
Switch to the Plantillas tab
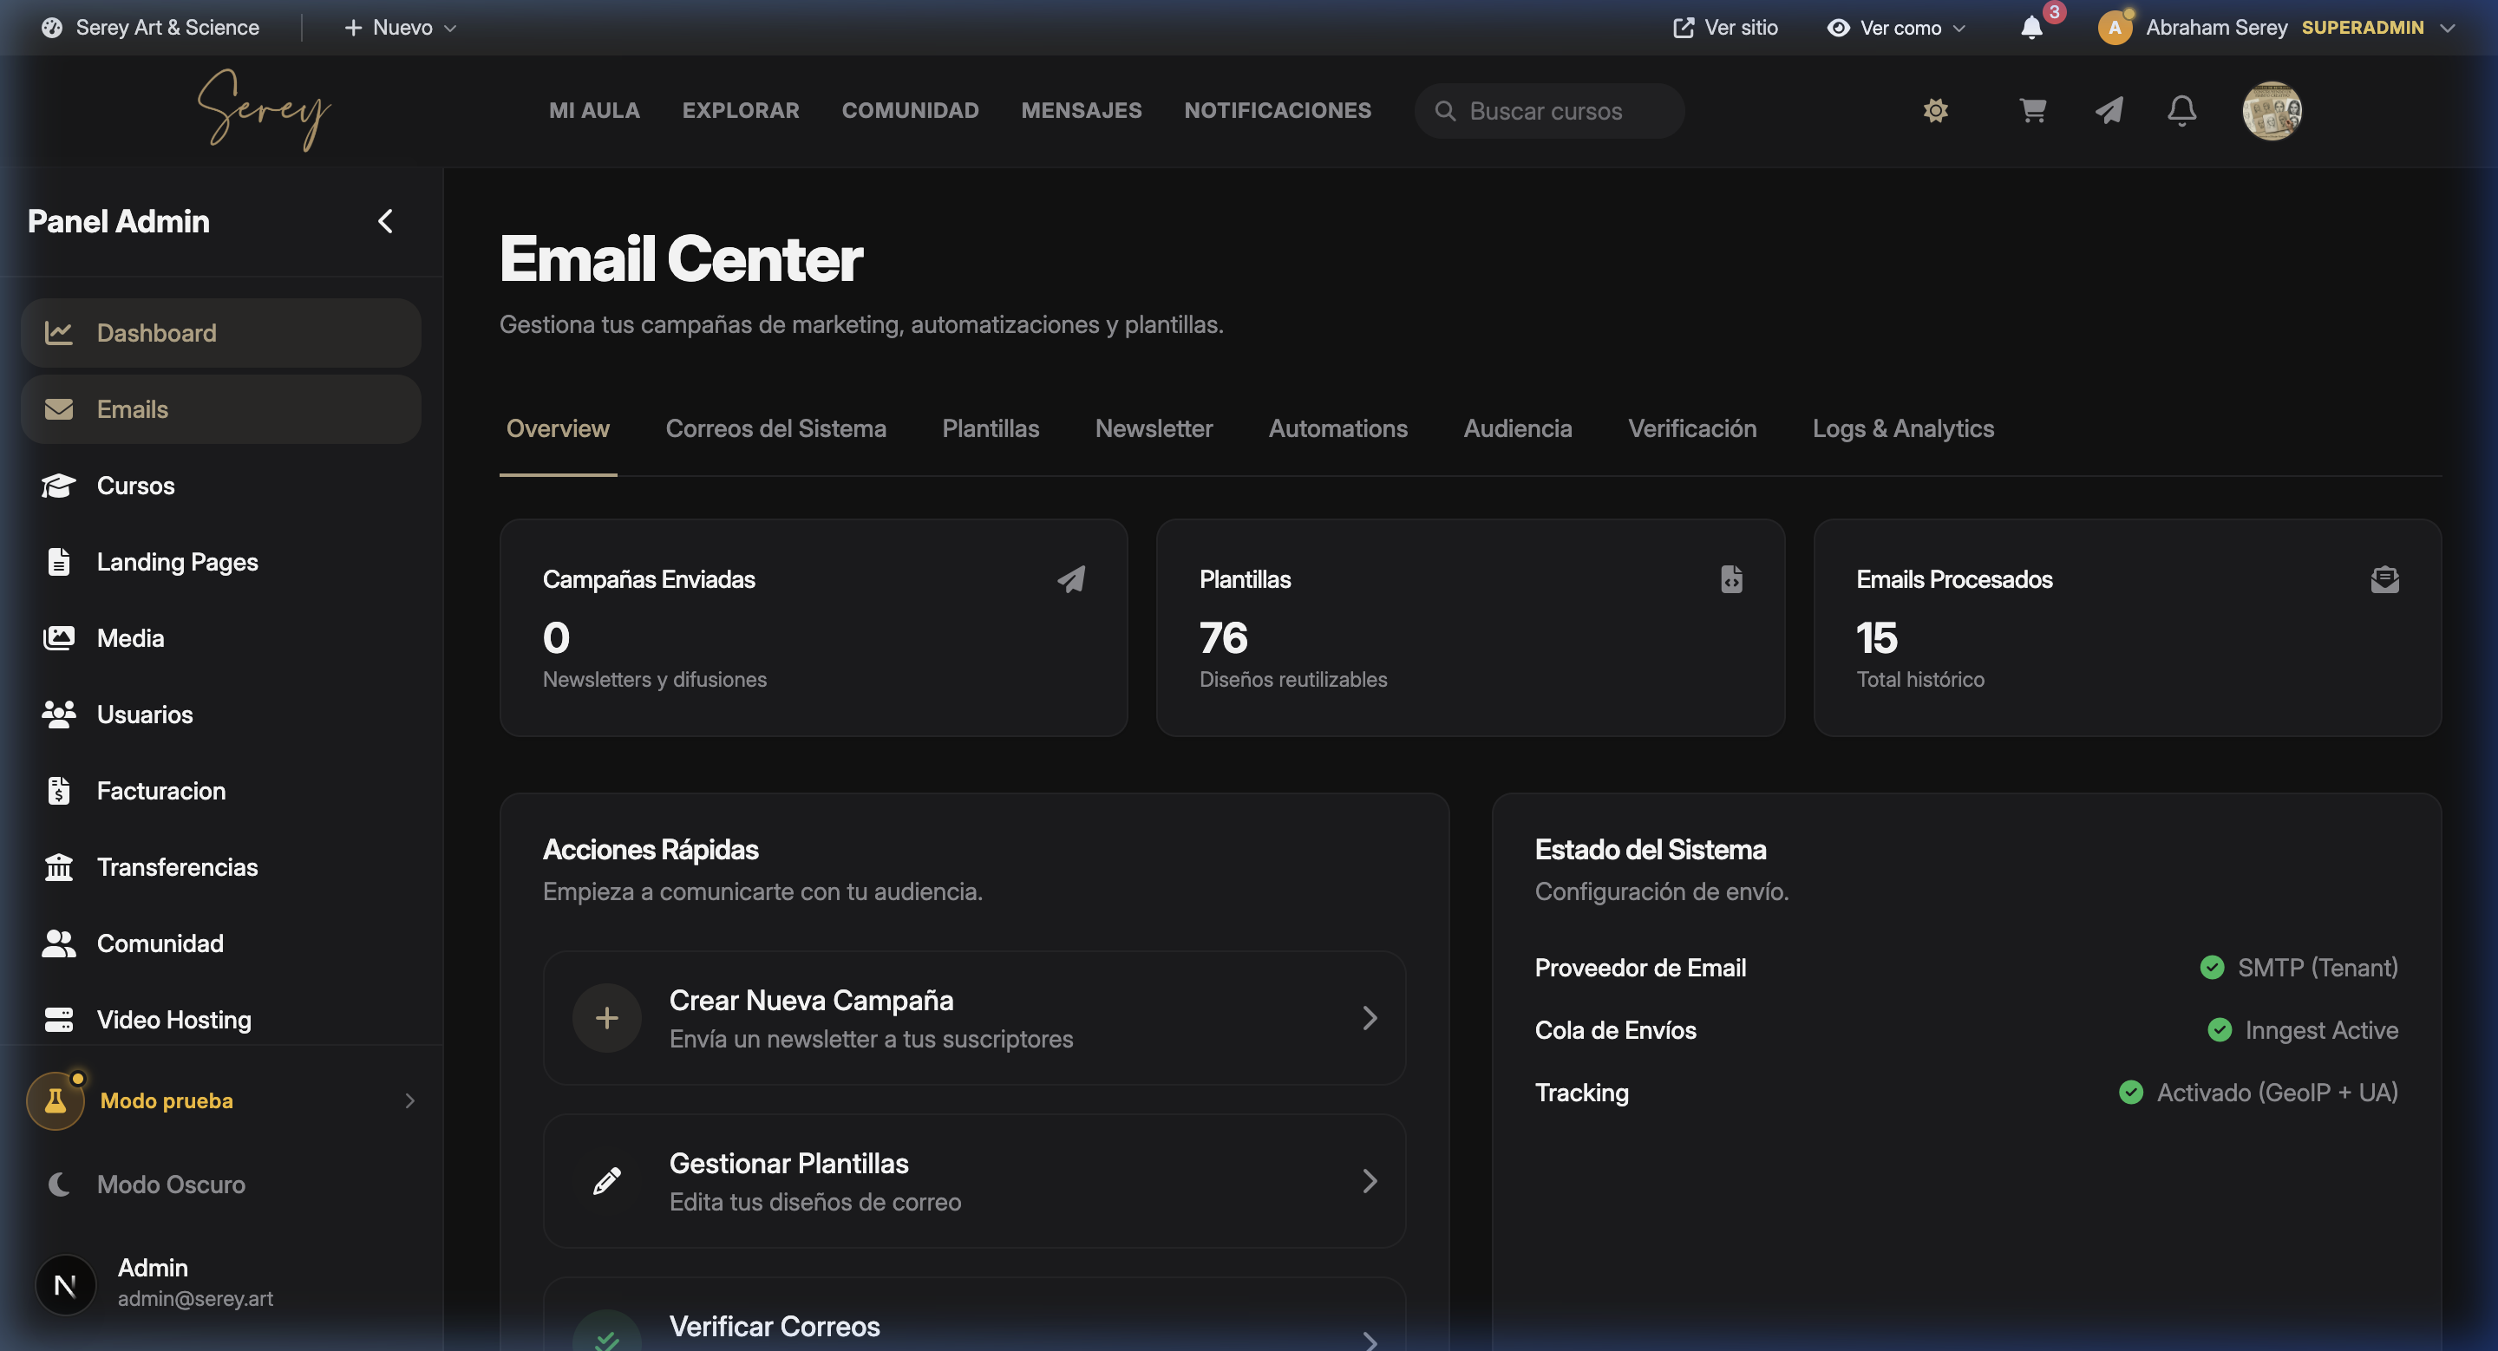pos(990,428)
